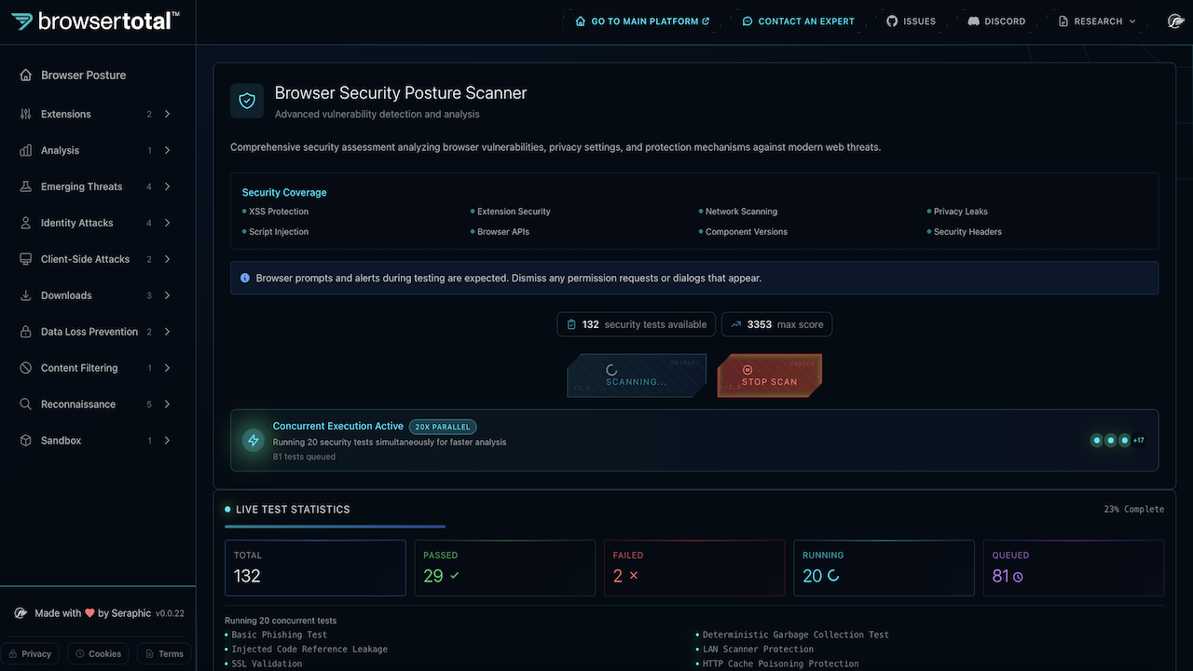Open the Identity Attacks menu item
1193x671 pixels.
[97, 223]
